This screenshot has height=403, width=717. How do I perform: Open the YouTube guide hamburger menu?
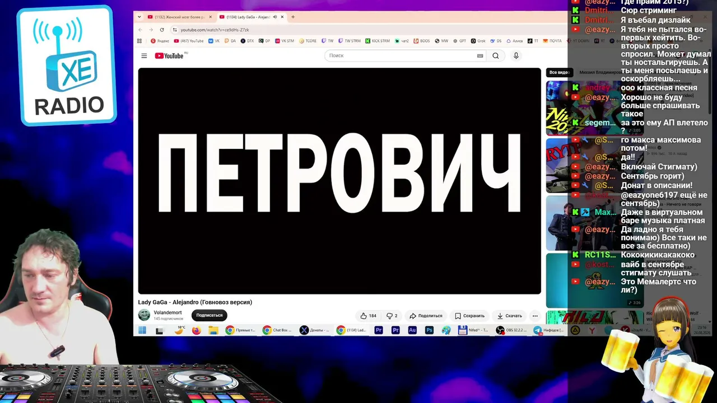coord(144,55)
